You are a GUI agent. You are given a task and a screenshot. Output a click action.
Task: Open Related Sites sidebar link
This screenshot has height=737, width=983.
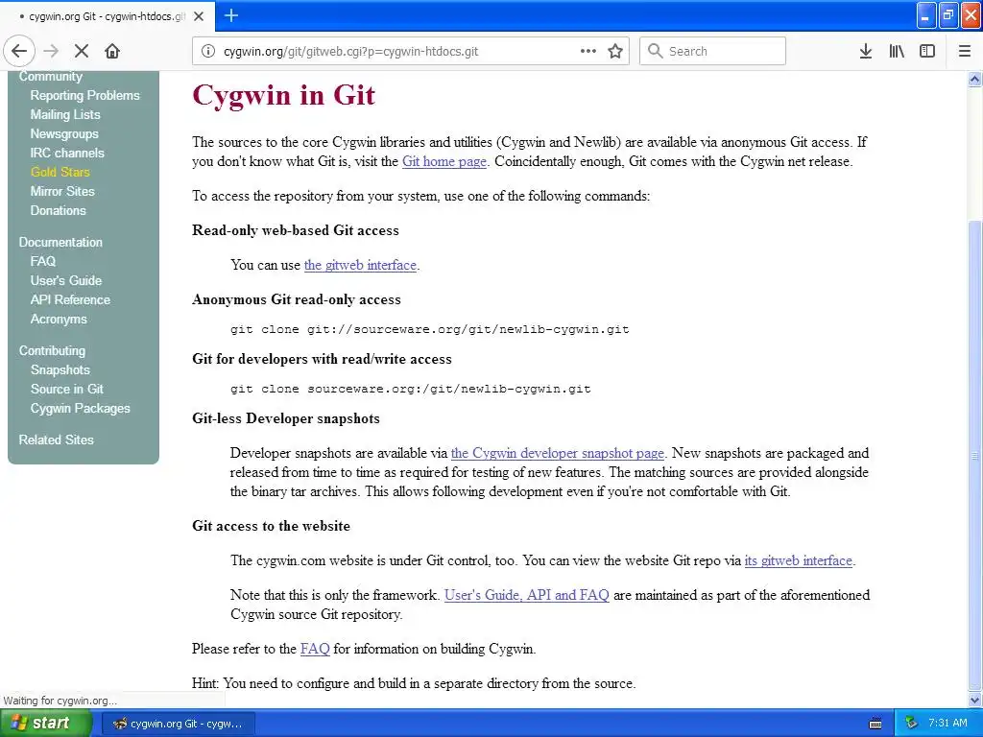(x=57, y=440)
